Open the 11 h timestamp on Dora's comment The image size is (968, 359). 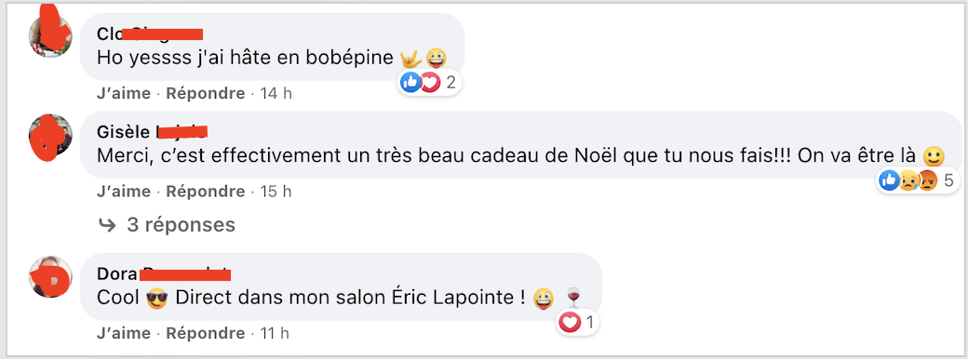point(275,334)
